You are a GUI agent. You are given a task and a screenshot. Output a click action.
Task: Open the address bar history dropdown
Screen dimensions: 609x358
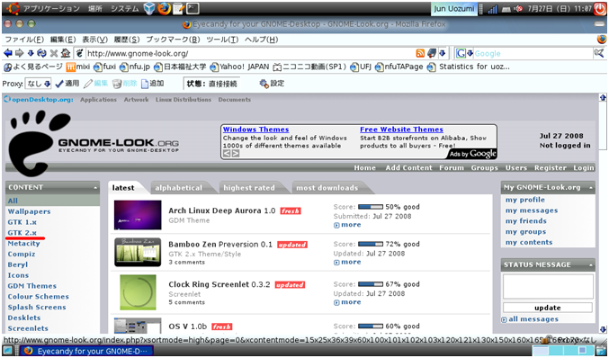[x=443, y=53]
